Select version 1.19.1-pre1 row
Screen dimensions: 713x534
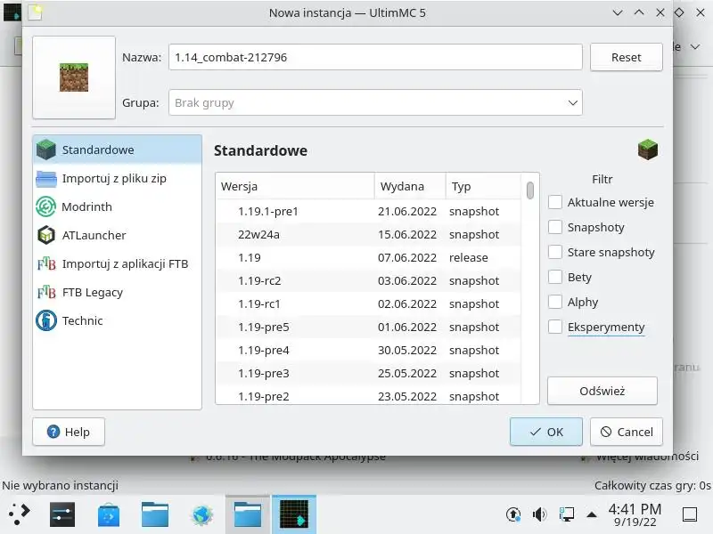pyautogui.click(x=368, y=211)
